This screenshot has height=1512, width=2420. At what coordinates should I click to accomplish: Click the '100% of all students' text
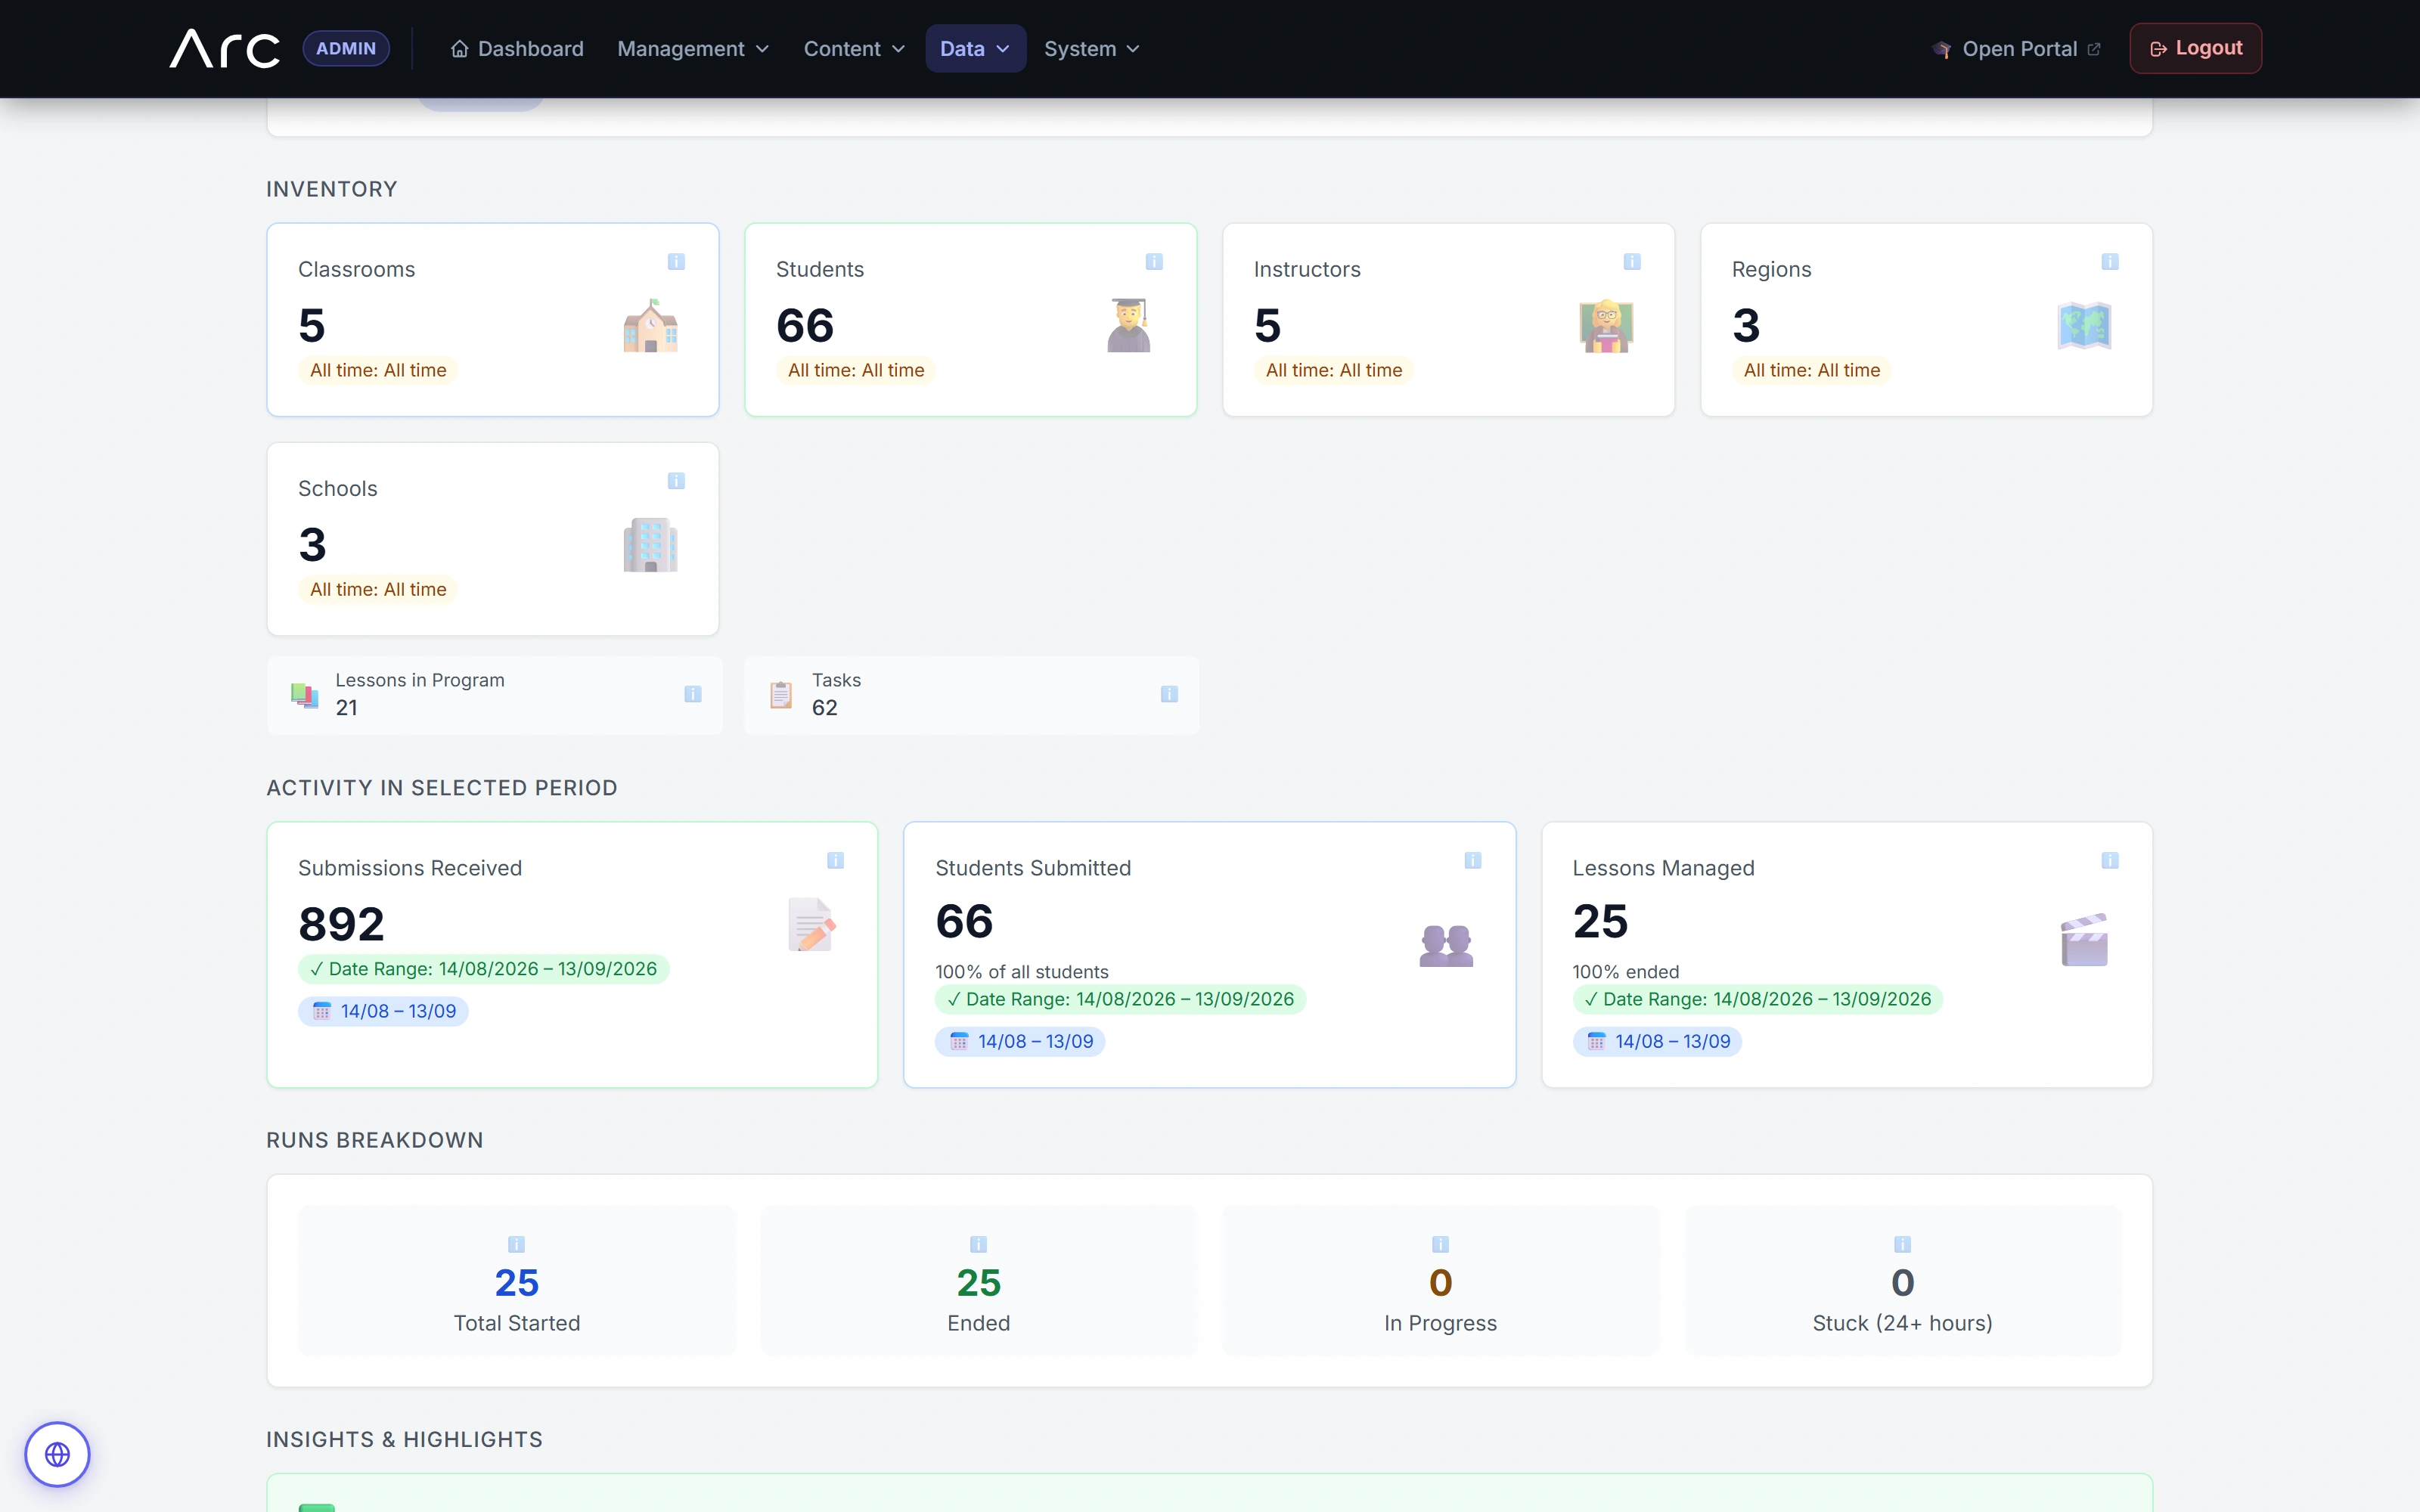pyautogui.click(x=1021, y=972)
